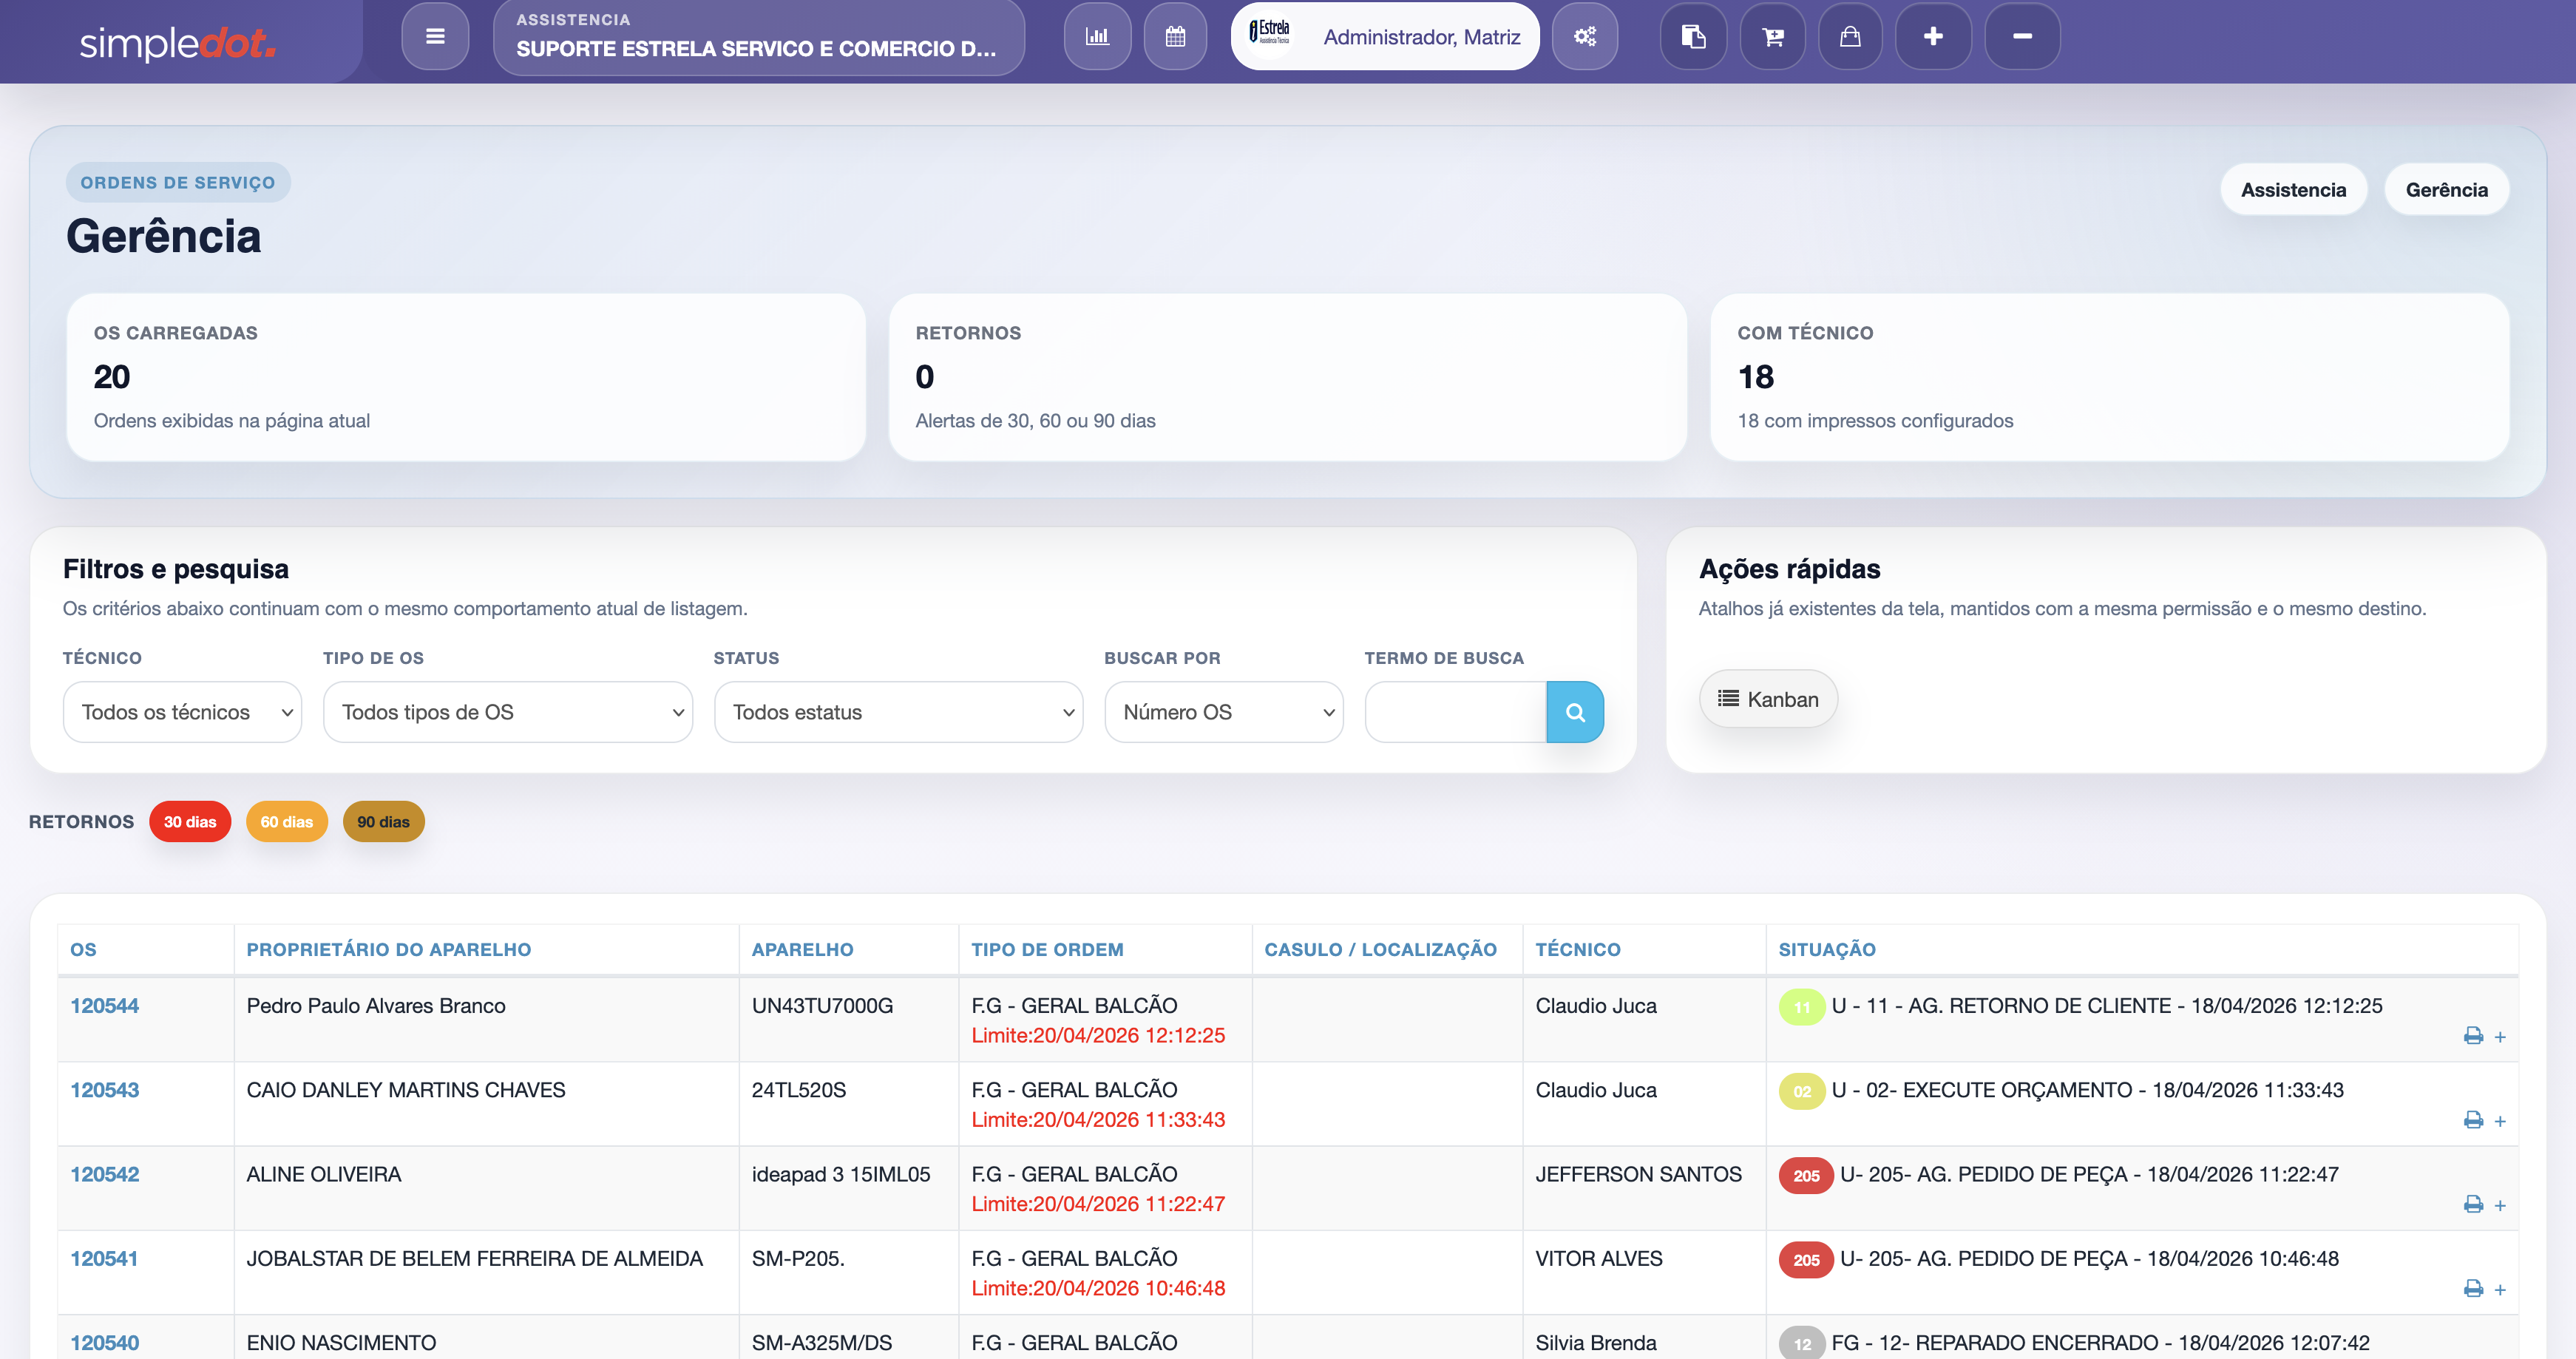Click the plus icon in header
This screenshot has height=1359, width=2576.
coord(1933,37)
